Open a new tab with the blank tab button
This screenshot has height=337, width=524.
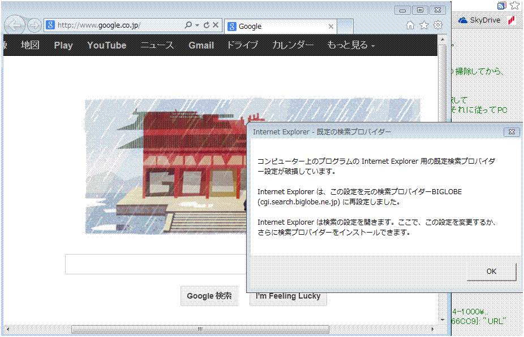[x=345, y=27]
